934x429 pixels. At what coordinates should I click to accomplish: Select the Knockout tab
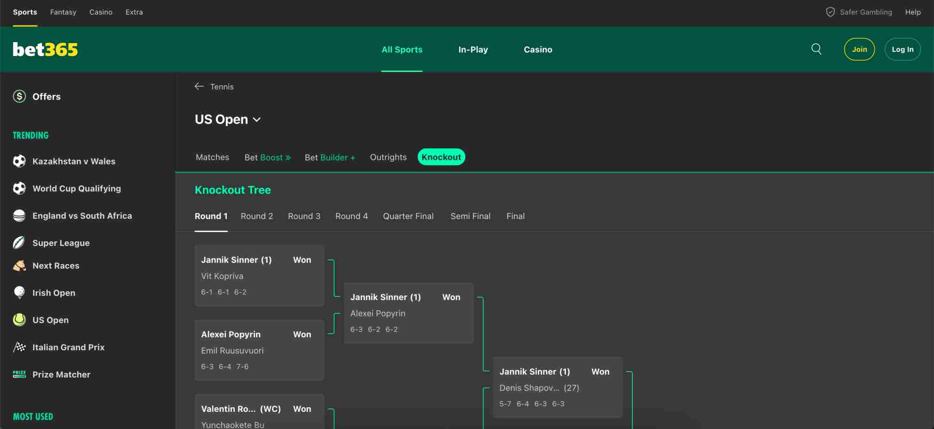point(441,157)
